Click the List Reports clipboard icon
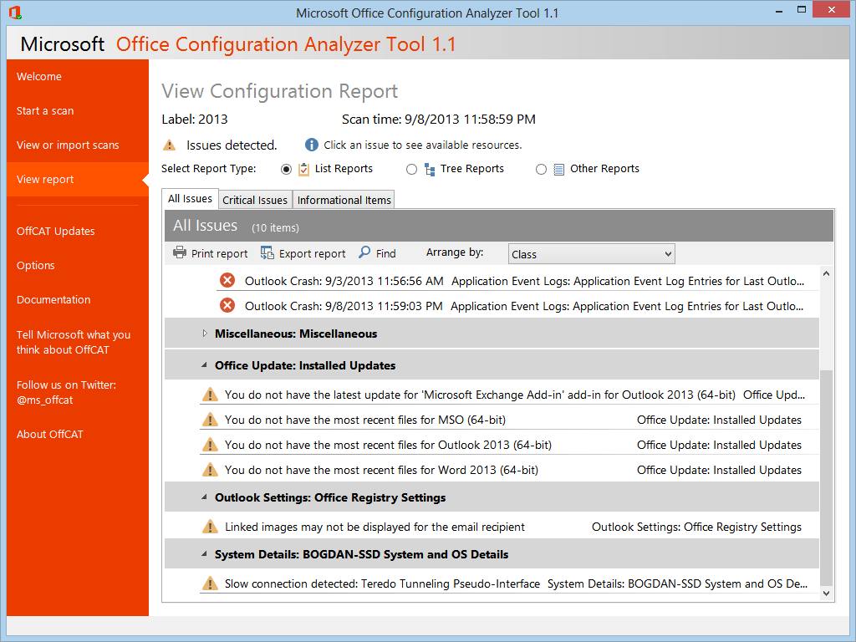 coord(304,169)
